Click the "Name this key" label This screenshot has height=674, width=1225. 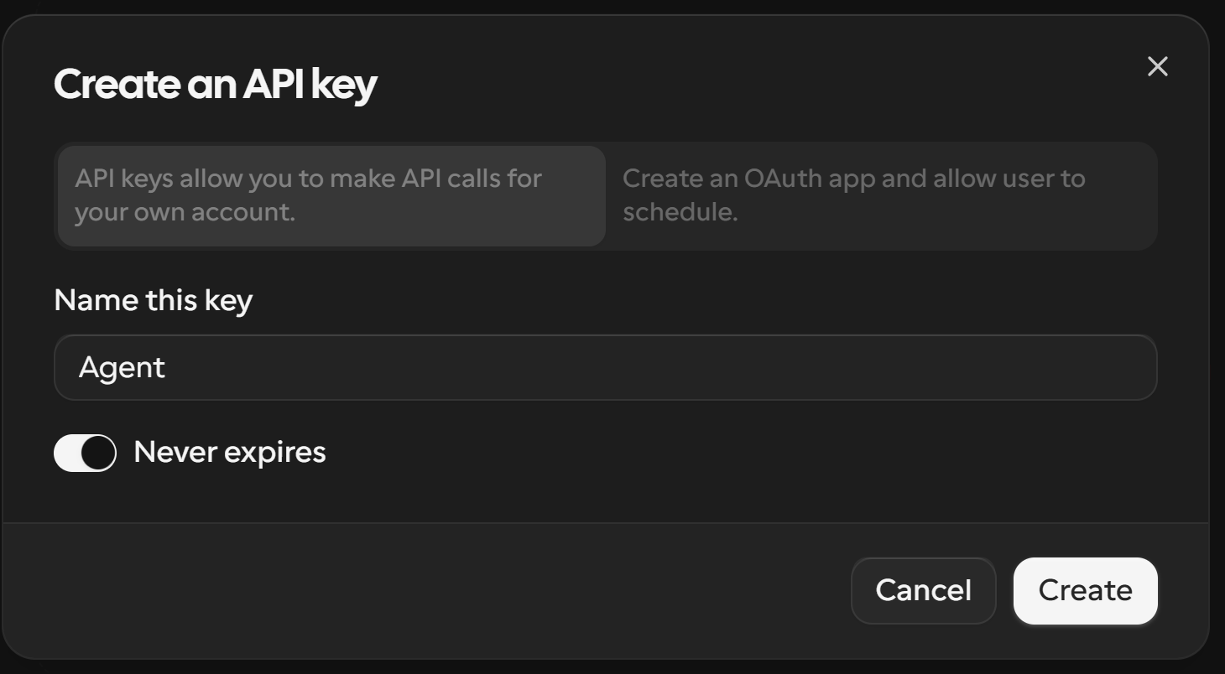click(x=153, y=300)
